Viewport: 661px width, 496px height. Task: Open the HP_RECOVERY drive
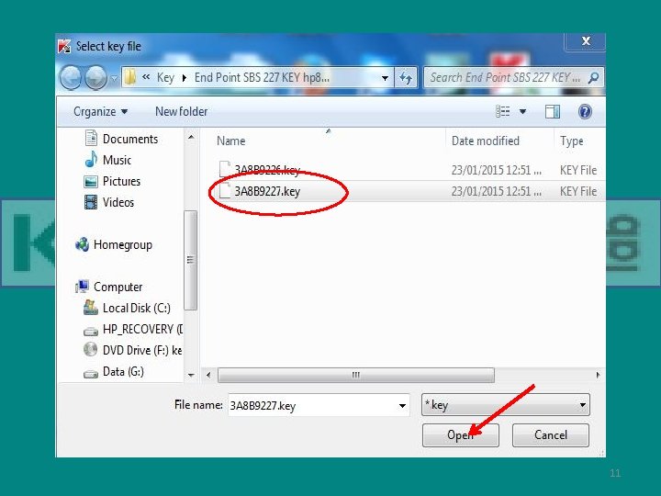142,329
